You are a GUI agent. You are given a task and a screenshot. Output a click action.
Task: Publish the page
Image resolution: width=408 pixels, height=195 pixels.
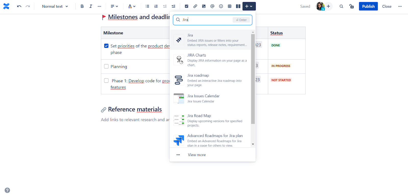pos(368,6)
